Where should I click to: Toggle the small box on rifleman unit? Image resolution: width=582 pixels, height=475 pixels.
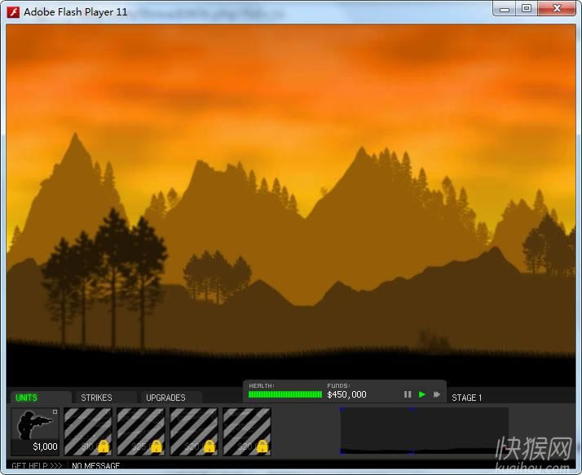55,412
